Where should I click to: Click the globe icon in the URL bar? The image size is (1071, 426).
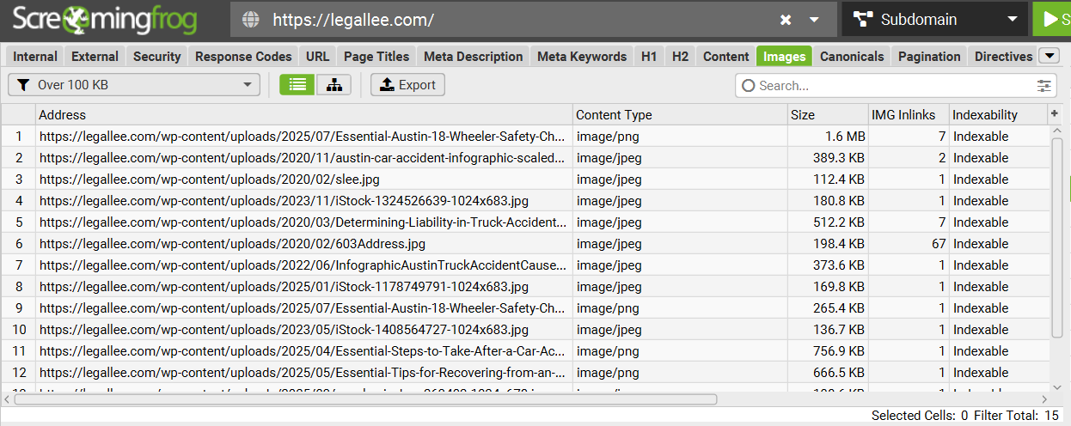tap(251, 20)
